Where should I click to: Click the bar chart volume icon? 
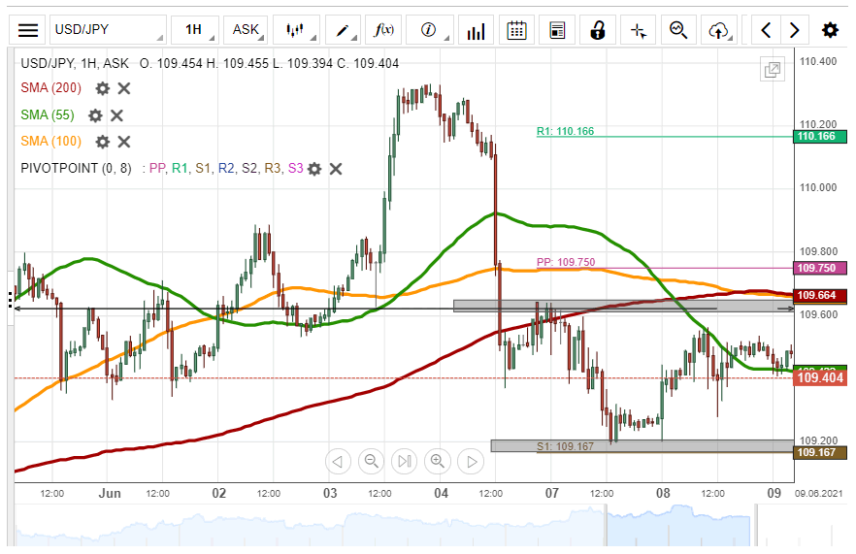pyautogui.click(x=476, y=30)
